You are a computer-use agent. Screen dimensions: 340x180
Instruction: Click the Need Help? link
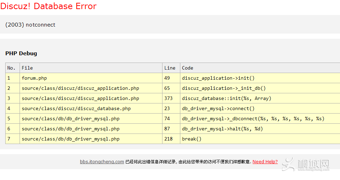pos(265,161)
